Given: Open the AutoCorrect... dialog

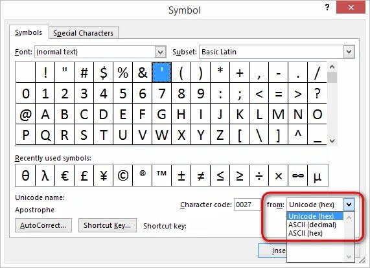Looking at the screenshot, I should pyautogui.click(x=43, y=225).
